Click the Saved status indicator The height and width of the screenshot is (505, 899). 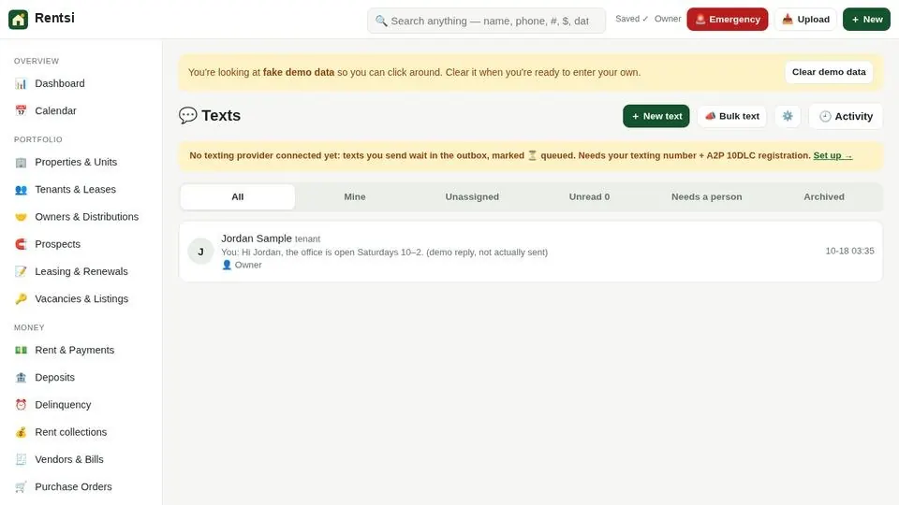click(x=631, y=19)
